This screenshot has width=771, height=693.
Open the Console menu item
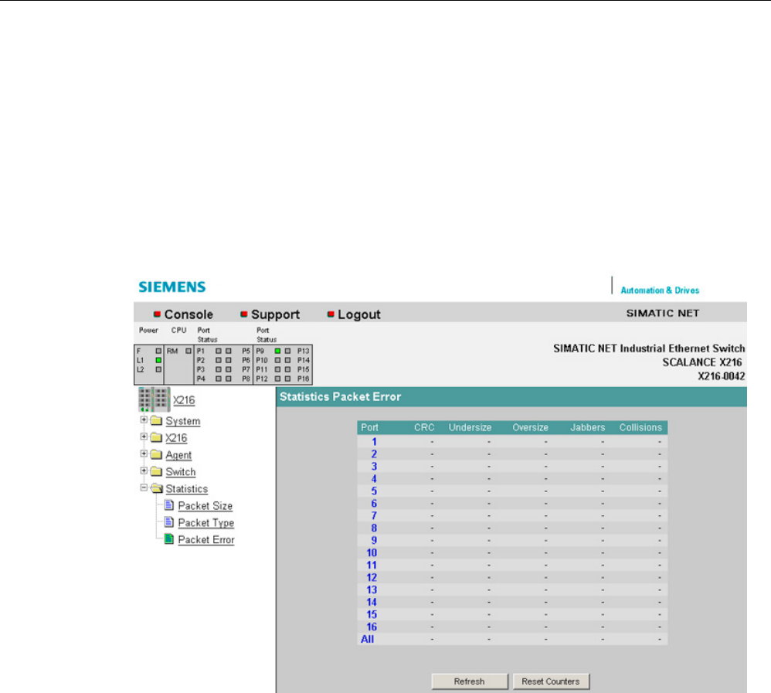click(189, 314)
